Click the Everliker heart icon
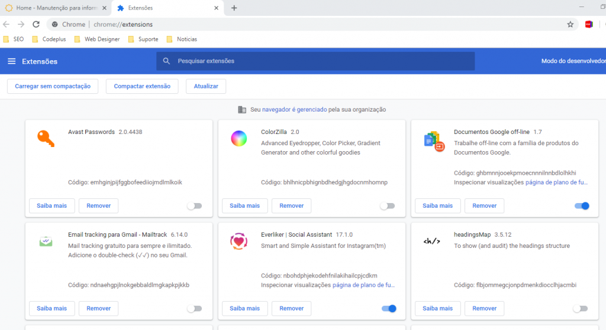Screen dimensions: 606x330 pyautogui.click(x=239, y=241)
